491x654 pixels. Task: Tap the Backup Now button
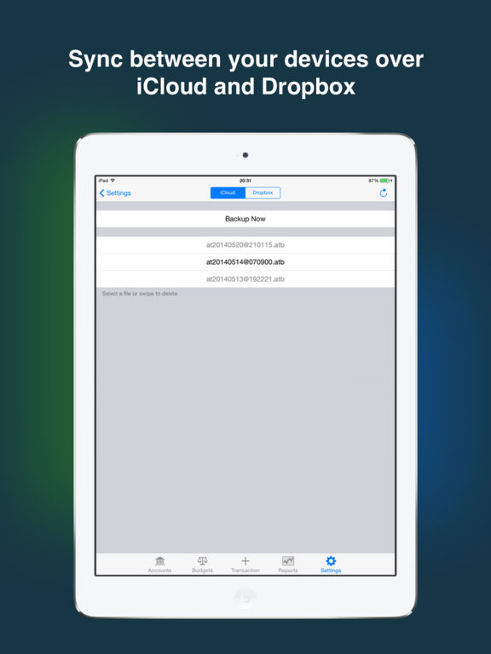245,219
